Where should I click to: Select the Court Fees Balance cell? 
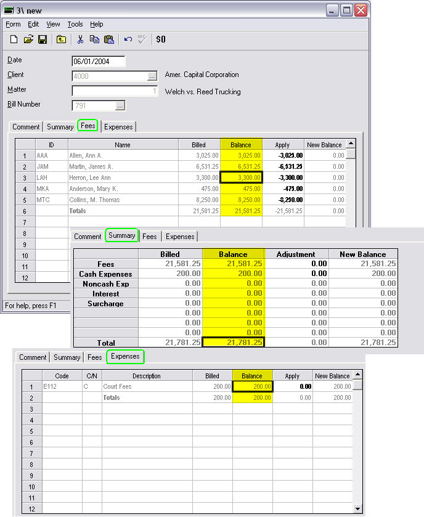point(253,386)
